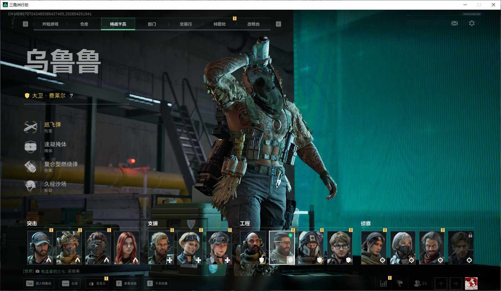Image resolution: width=501 pixels, height=291 pixels.
Task: Click the operator real name 大卫·费莱尔
Action: point(49,96)
